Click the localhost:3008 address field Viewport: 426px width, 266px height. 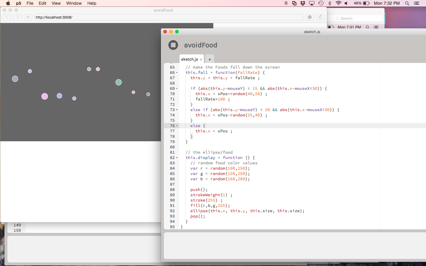tap(169, 17)
